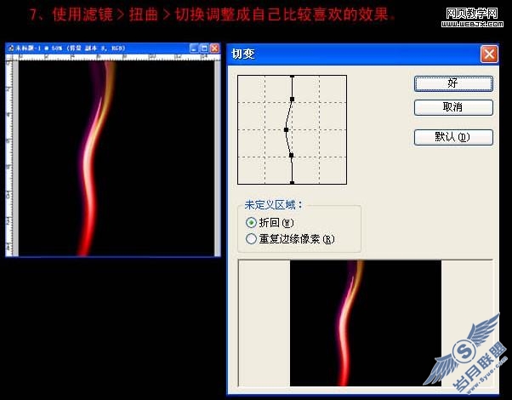Minimize the document window

[194, 49]
